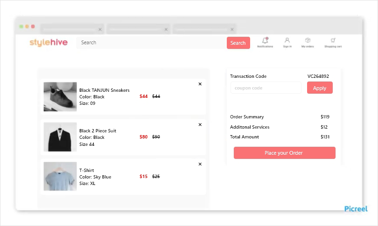Click the red Search button
Viewport: 378px width, 226px height.
pyautogui.click(x=238, y=43)
